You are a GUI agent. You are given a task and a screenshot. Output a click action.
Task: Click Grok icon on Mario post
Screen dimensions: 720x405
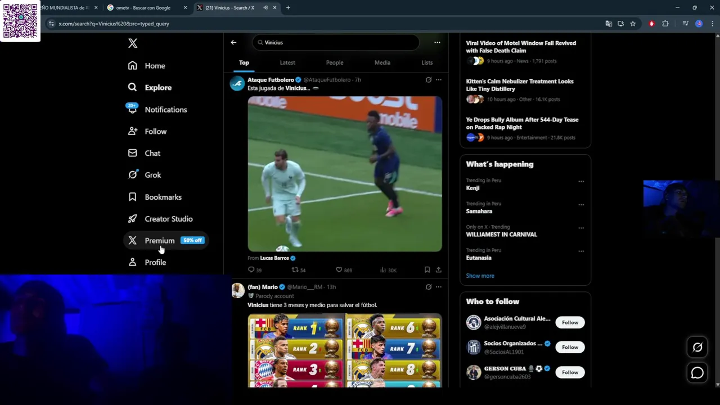tap(429, 287)
